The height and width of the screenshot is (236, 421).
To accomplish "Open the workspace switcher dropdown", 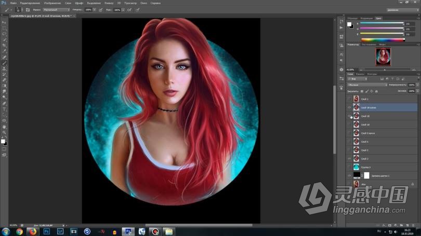I will pos(402,10).
